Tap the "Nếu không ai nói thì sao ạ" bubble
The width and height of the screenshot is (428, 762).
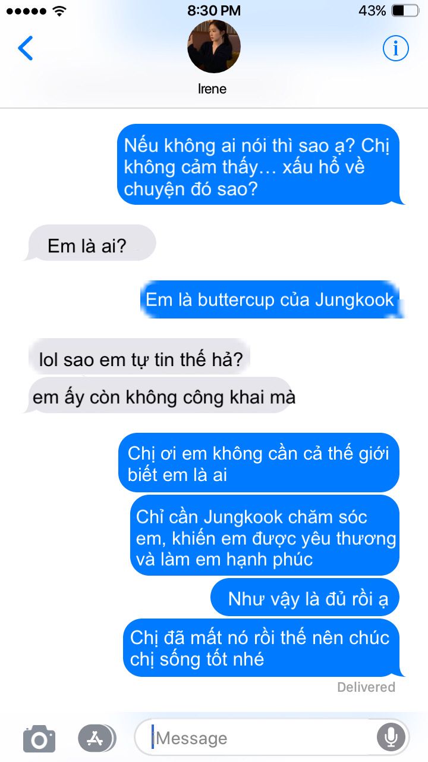click(x=260, y=165)
